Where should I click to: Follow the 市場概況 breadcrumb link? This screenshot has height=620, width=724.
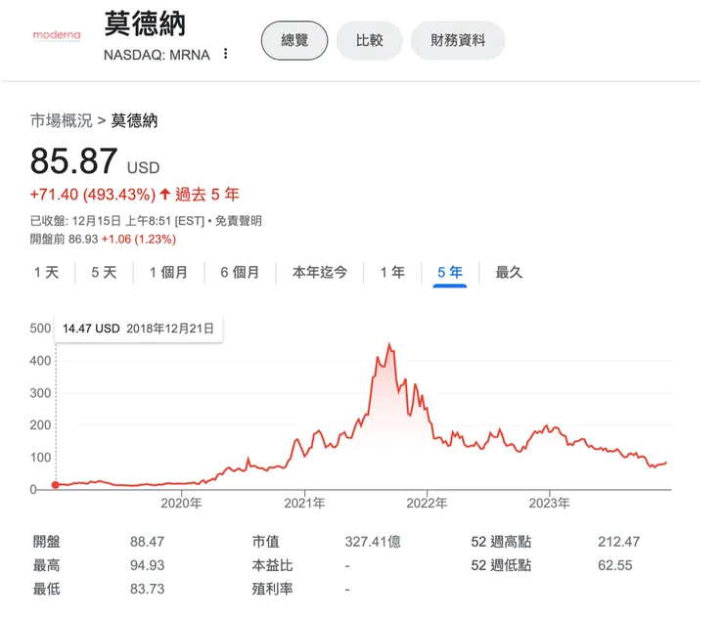(62, 120)
